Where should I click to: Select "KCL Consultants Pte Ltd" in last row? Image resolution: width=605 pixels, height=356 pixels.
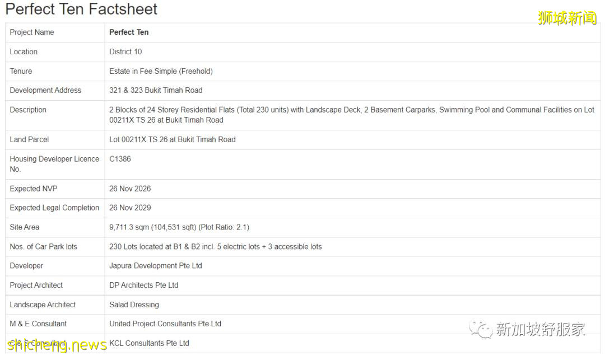click(x=149, y=343)
